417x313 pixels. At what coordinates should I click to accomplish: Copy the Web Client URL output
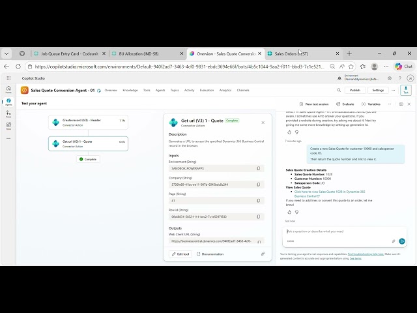(x=259, y=242)
